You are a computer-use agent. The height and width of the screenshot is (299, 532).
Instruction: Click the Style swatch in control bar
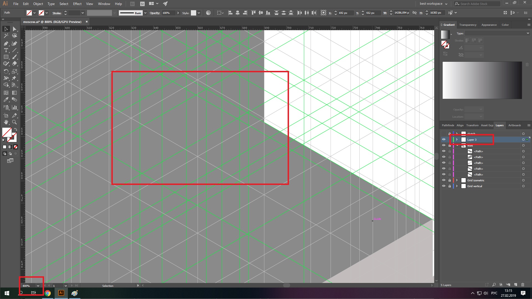pyautogui.click(x=193, y=13)
